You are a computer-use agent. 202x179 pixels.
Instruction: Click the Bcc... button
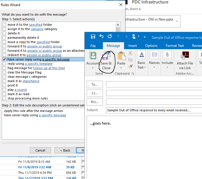(95, 102)
